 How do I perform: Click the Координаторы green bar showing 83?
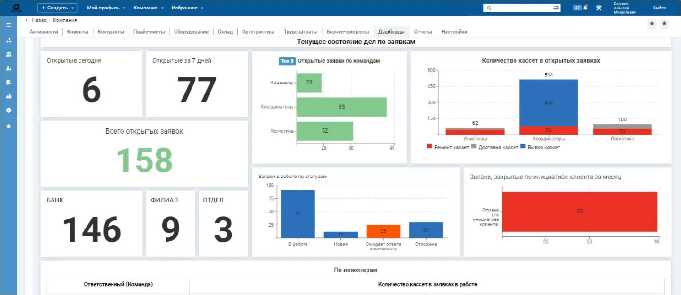(x=341, y=107)
